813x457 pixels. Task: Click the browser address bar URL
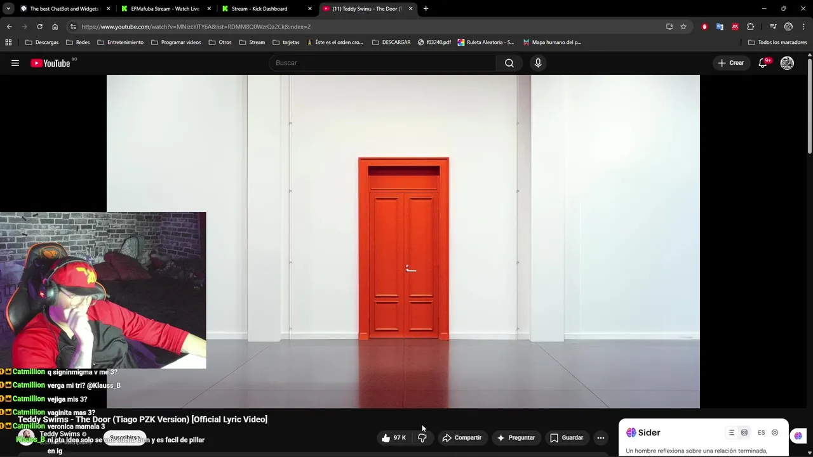(x=196, y=27)
